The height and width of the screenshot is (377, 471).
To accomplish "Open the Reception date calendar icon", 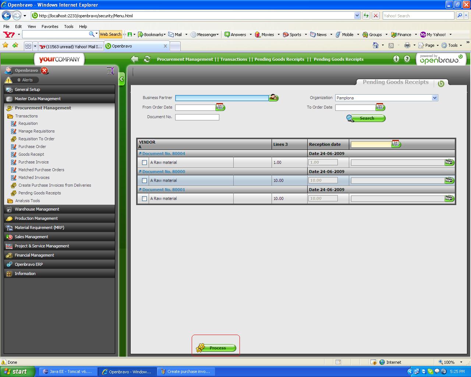I will pyautogui.click(x=396, y=144).
